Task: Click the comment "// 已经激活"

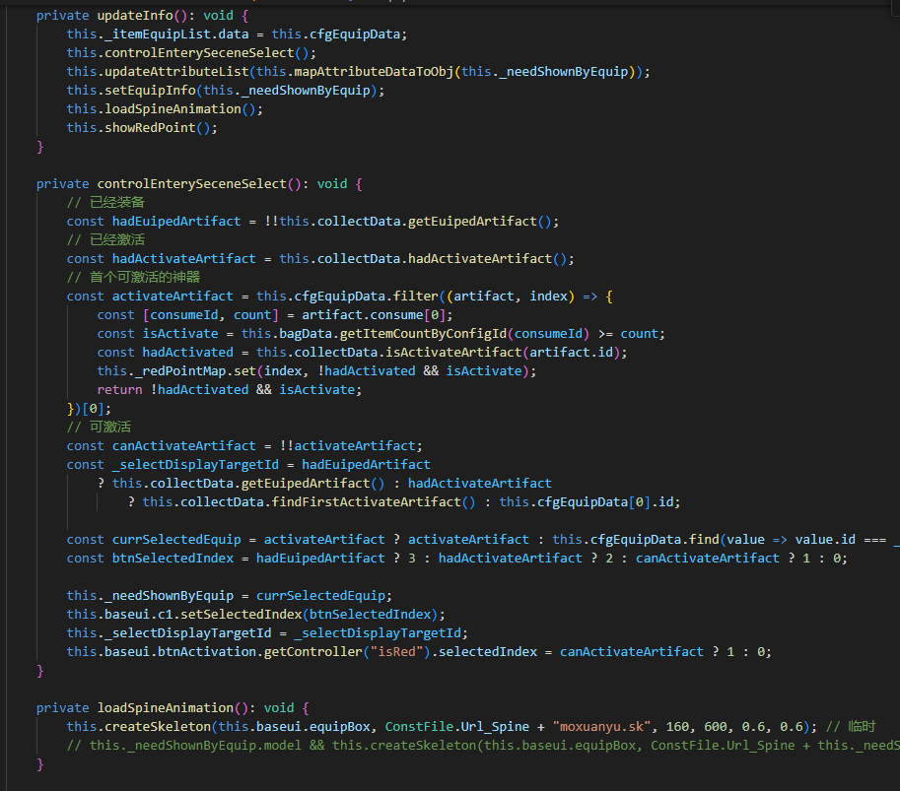Action: click(x=105, y=239)
